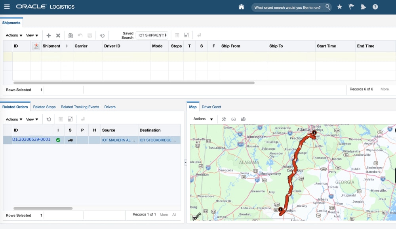This screenshot has width=396, height=229.
Task: Switch to the Driver Gantt tab
Action: pos(211,107)
